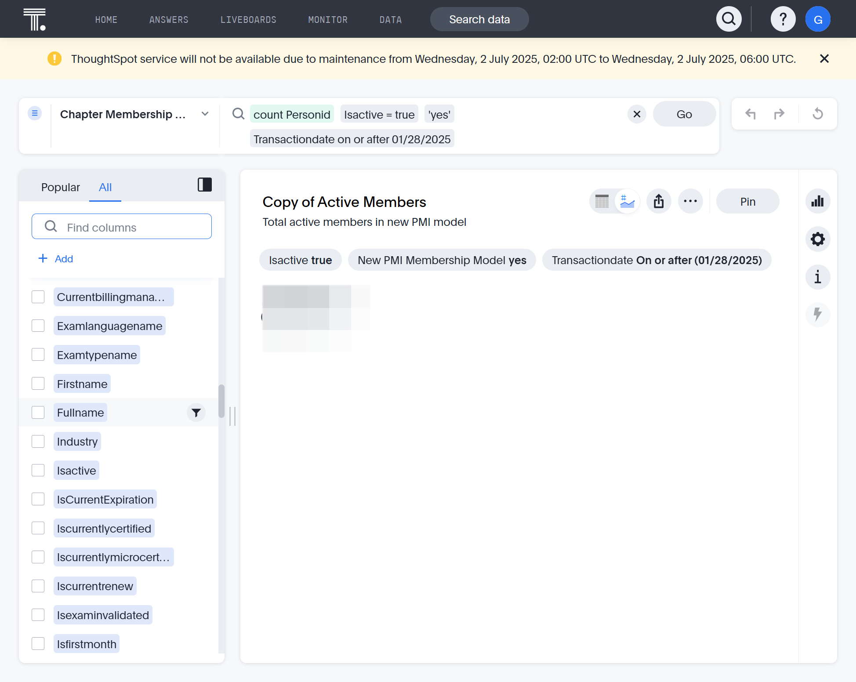This screenshot has height=682, width=856.
Task: Share the Copy of Active Members answer
Action: point(659,202)
